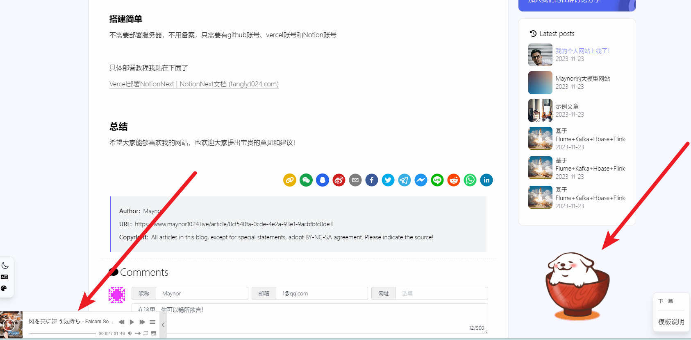Toggle the language switch icon
Screen dimensions: 691x340
point(5,277)
